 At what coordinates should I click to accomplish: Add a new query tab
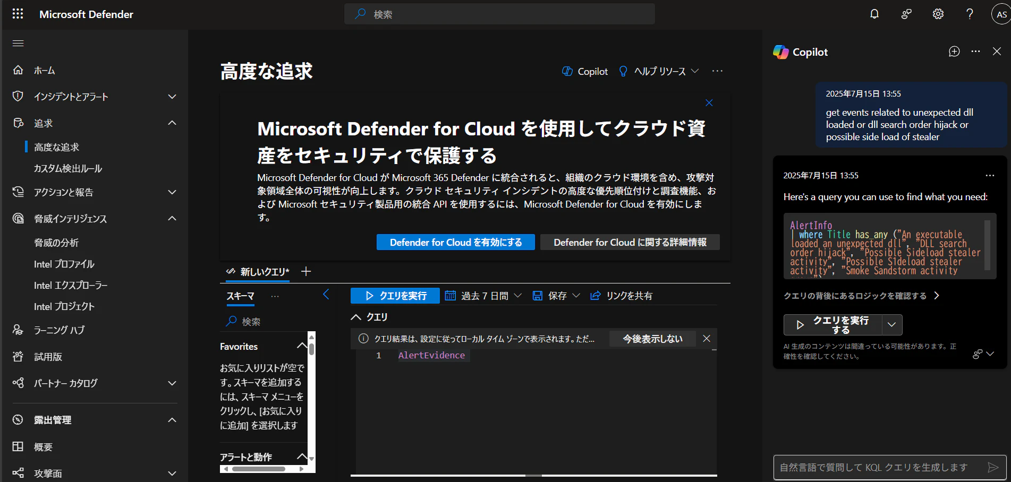[x=306, y=271]
